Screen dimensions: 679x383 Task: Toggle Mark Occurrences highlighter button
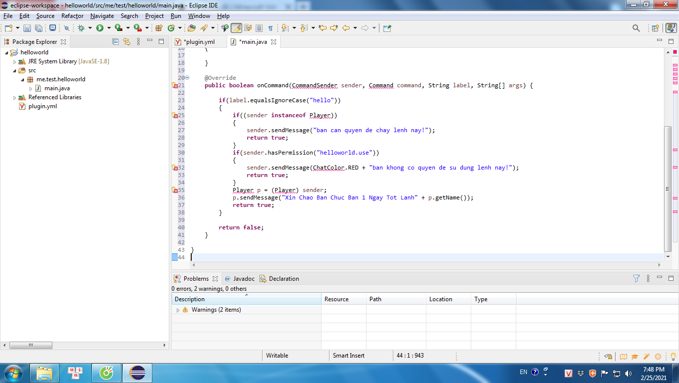coord(236,28)
